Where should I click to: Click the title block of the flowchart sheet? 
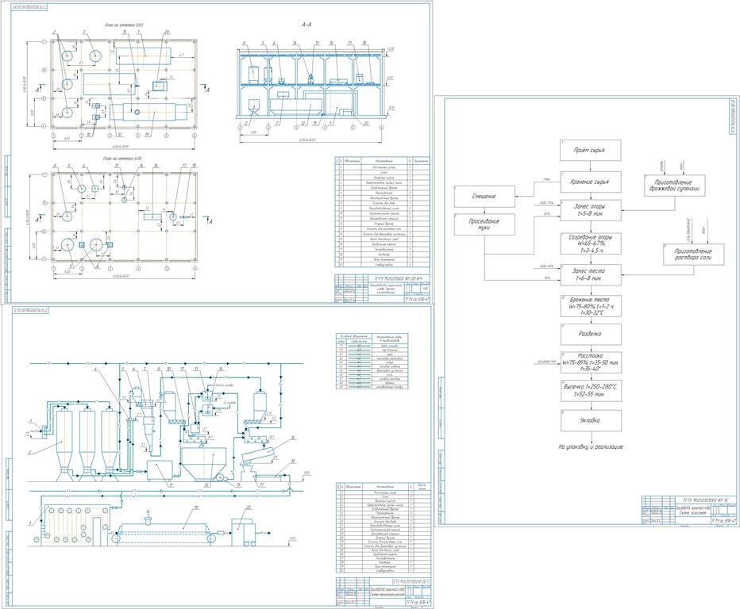689,510
